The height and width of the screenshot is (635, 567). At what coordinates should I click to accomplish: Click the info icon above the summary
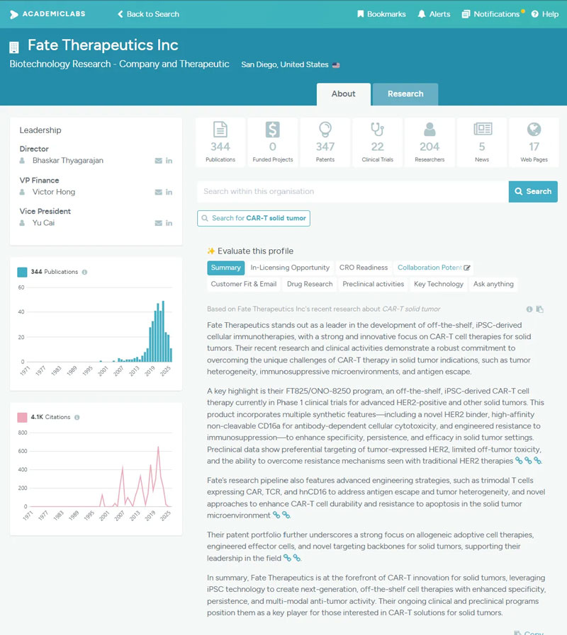pyautogui.click(x=529, y=309)
